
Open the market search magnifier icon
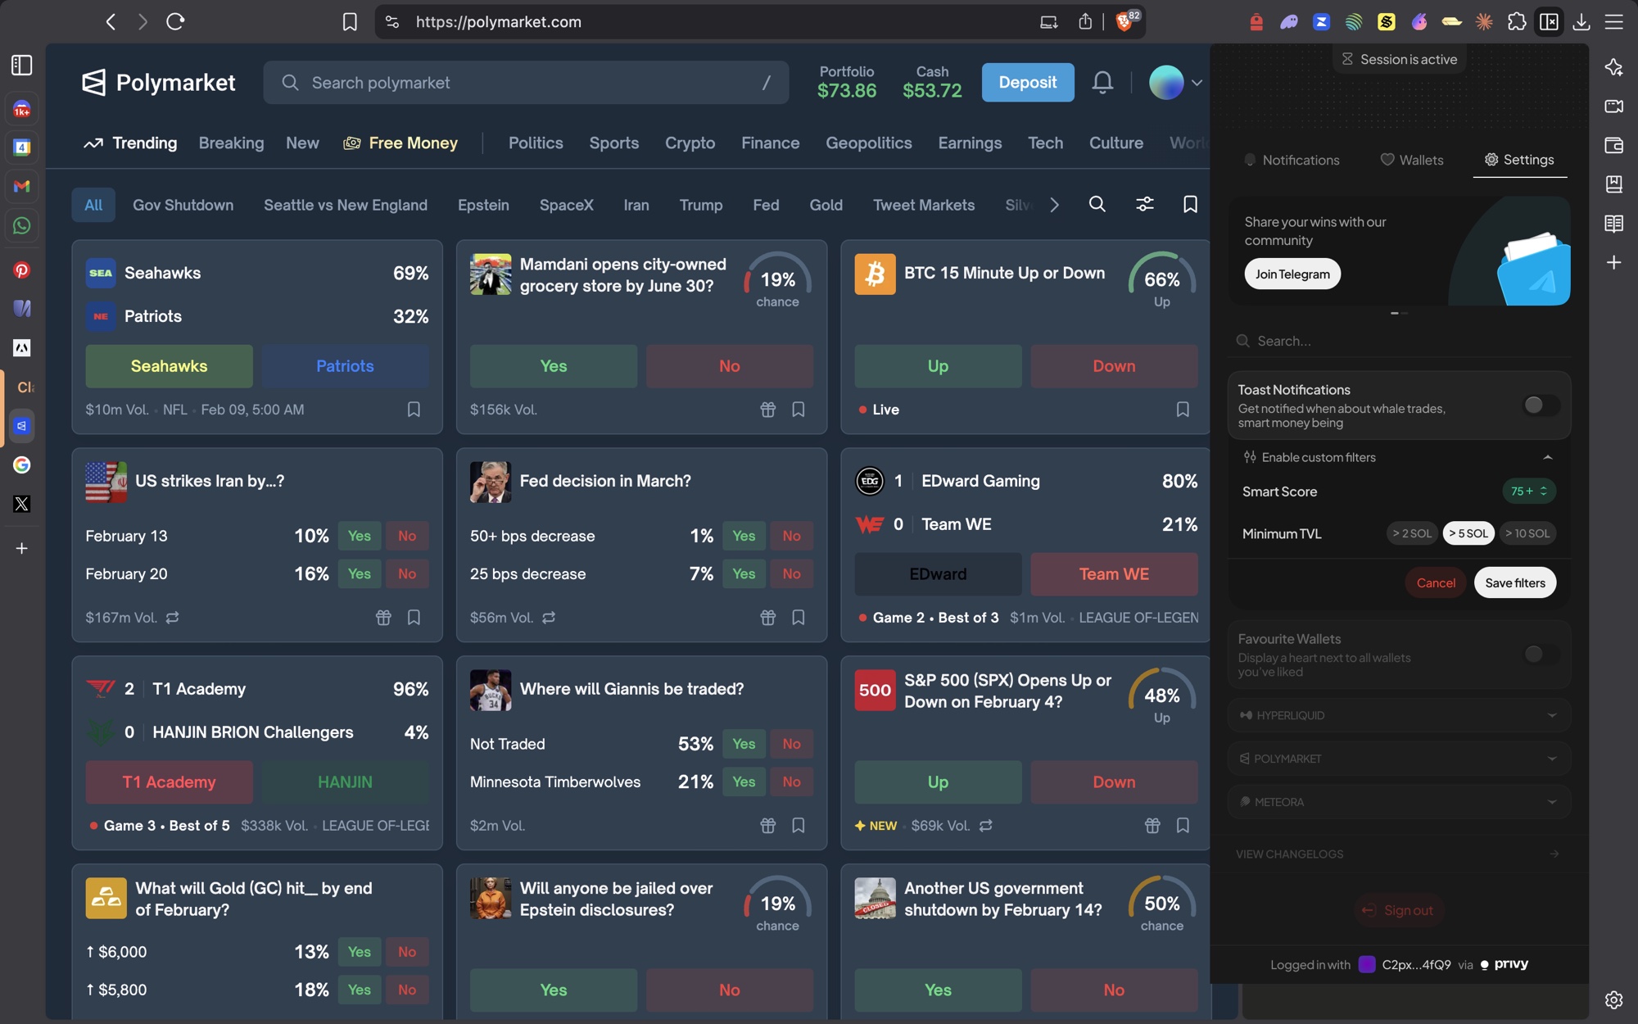pos(1097,204)
